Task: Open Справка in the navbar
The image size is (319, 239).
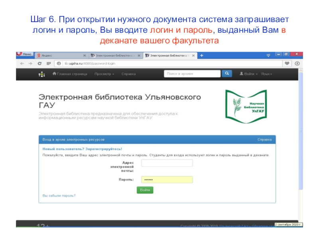Action: (128, 74)
